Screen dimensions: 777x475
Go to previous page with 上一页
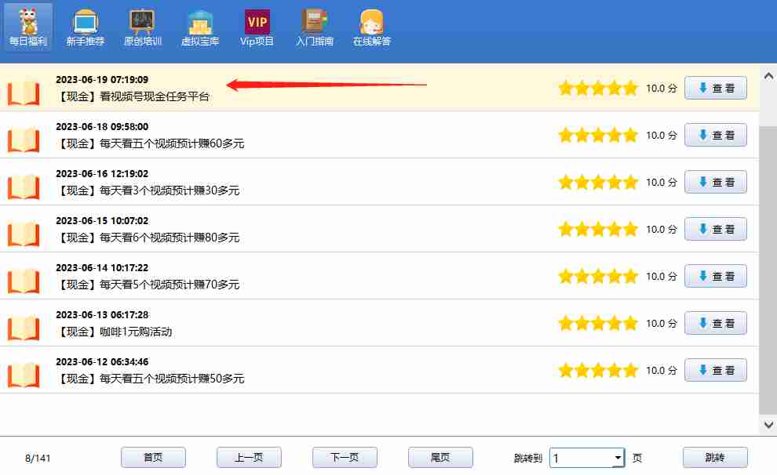249,458
